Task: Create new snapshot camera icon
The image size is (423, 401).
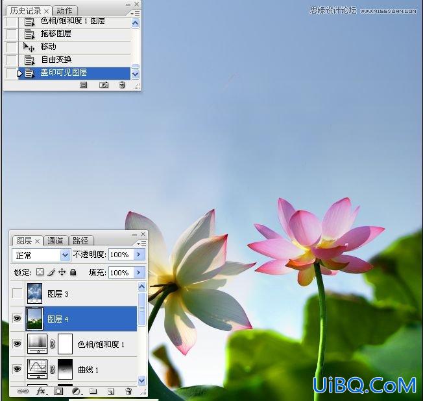Action: click(x=104, y=85)
